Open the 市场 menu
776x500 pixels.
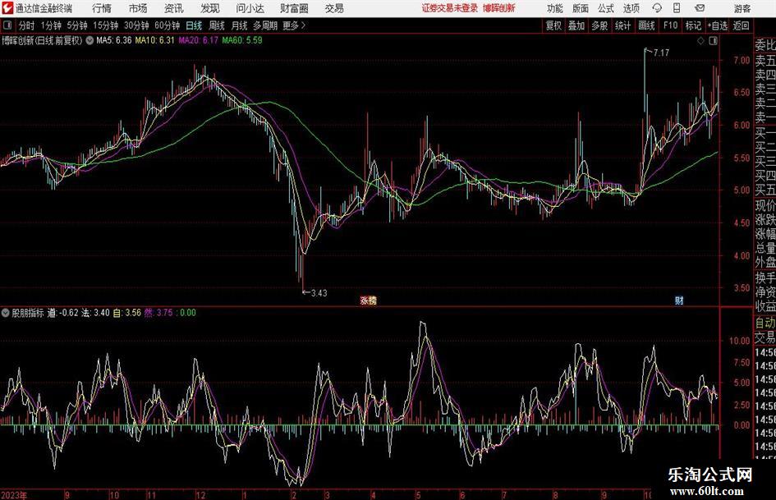click(138, 8)
